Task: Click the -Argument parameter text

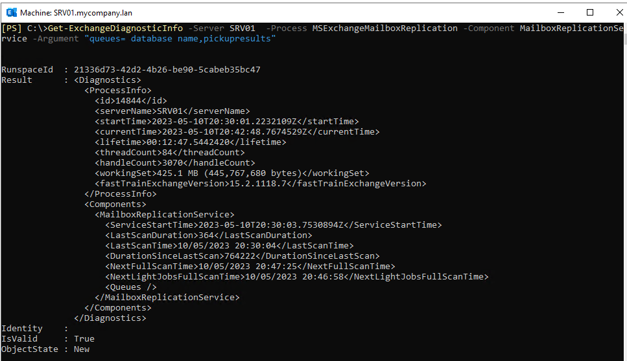Action: click(56, 39)
